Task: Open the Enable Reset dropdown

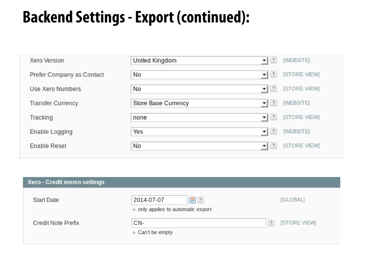Action: pos(199,146)
